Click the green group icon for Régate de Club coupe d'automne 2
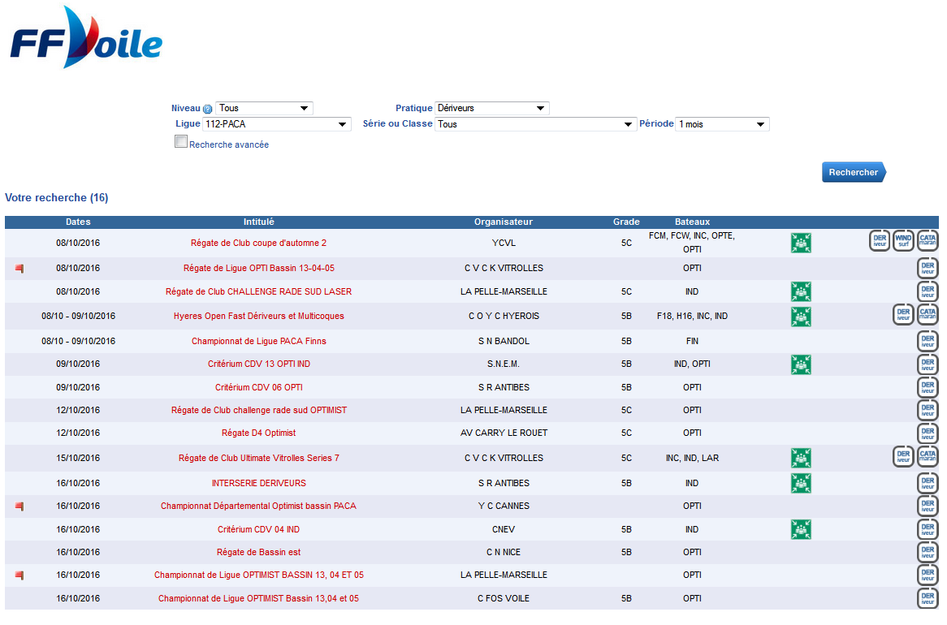This screenshot has width=947, height=625. tap(801, 243)
